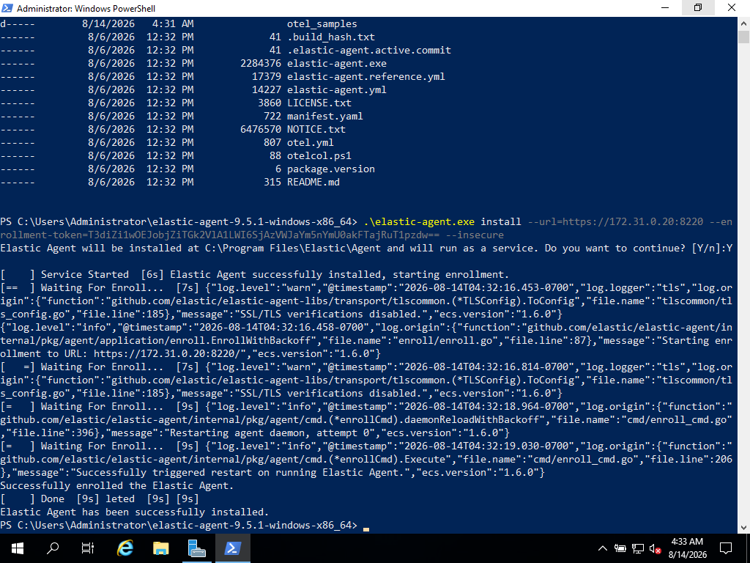Click otel_samples directory name

(x=322, y=24)
